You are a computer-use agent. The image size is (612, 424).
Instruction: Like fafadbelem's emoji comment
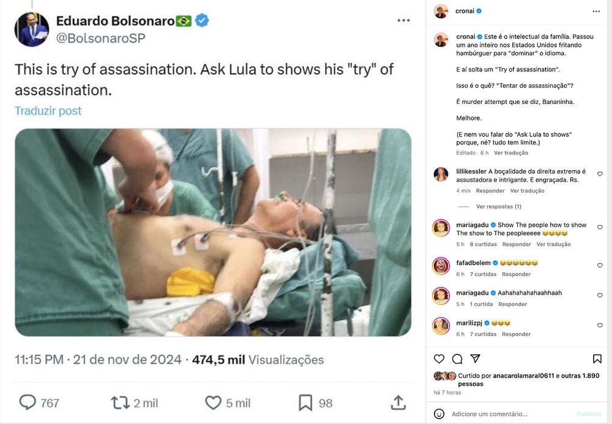tap(600, 266)
